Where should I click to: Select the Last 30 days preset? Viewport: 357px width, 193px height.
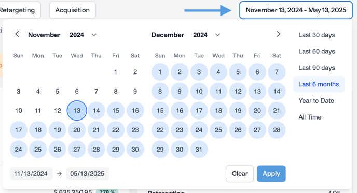(317, 35)
